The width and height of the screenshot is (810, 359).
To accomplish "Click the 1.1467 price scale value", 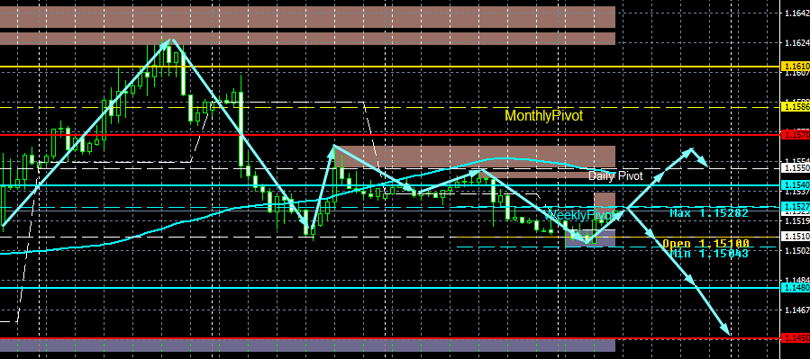I will (x=797, y=310).
